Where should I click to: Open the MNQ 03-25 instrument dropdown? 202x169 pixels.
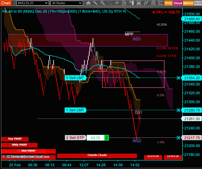tap(33, 3)
